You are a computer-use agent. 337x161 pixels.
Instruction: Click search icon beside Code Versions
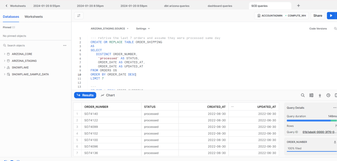(x=335, y=29)
